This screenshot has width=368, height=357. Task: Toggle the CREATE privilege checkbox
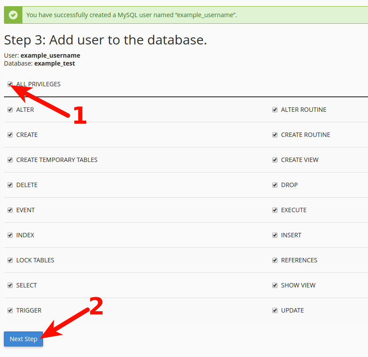pyautogui.click(x=10, y=135)
